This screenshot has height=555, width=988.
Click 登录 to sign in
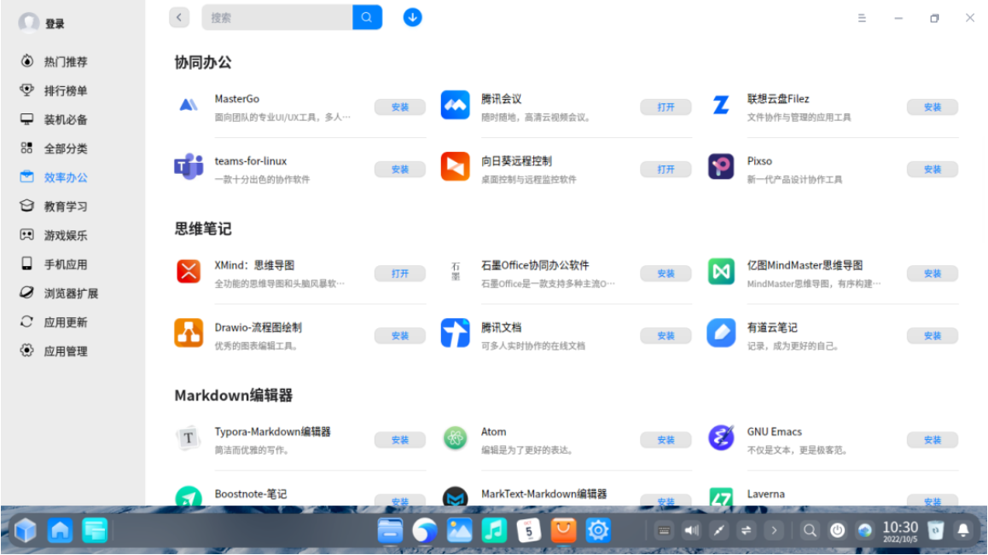[x=55, y=24]
